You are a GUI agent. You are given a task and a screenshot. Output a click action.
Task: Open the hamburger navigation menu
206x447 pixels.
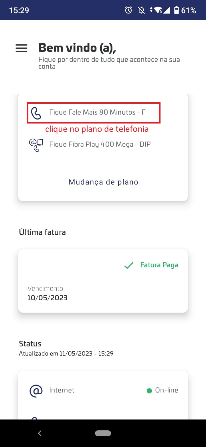tap(21, 48)
